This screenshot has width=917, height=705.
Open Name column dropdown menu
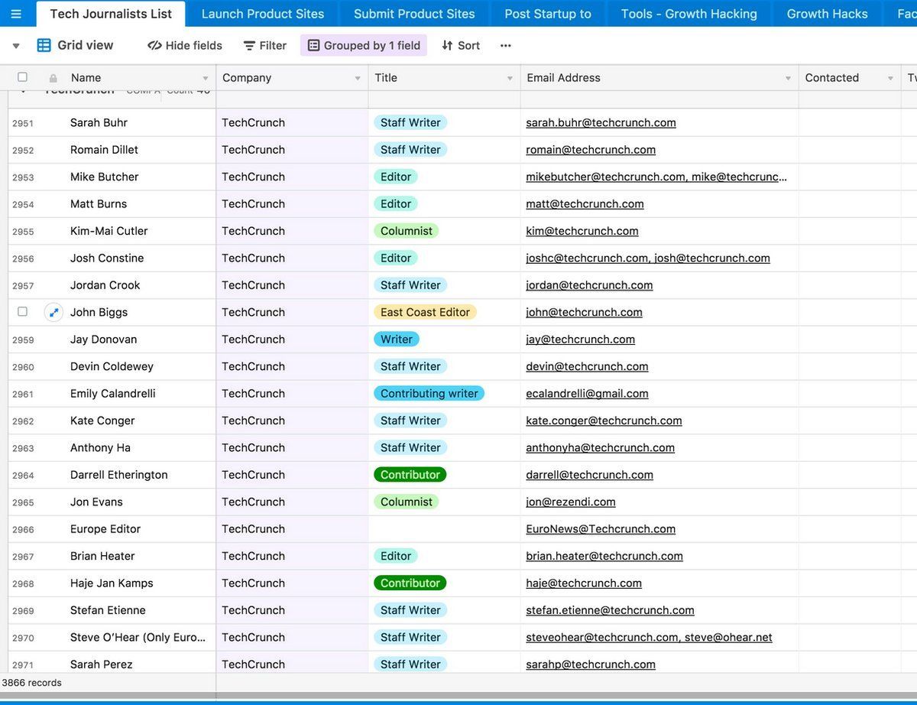pos(206,78)
